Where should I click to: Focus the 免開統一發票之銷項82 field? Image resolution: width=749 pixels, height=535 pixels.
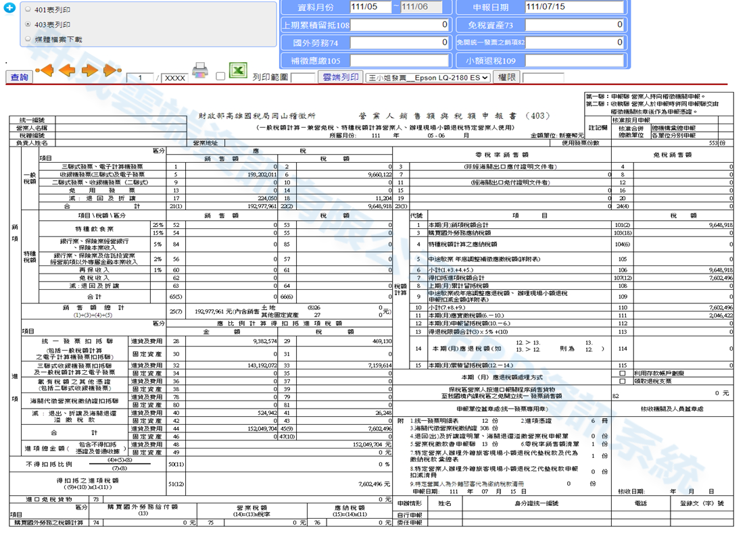(x=574, y=43)
